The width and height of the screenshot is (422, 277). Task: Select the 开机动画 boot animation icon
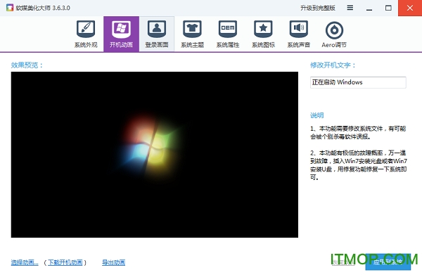pyautogui.click(x=122, y=34)
